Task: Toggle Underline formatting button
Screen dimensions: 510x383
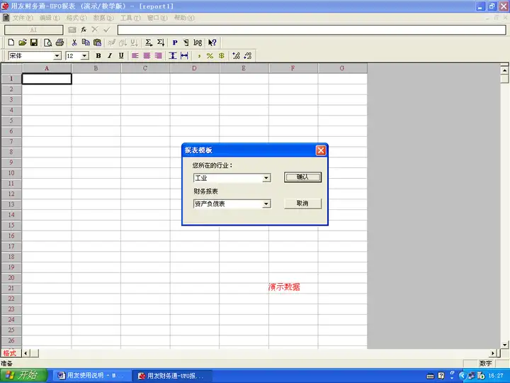Action: click(121, 56)
